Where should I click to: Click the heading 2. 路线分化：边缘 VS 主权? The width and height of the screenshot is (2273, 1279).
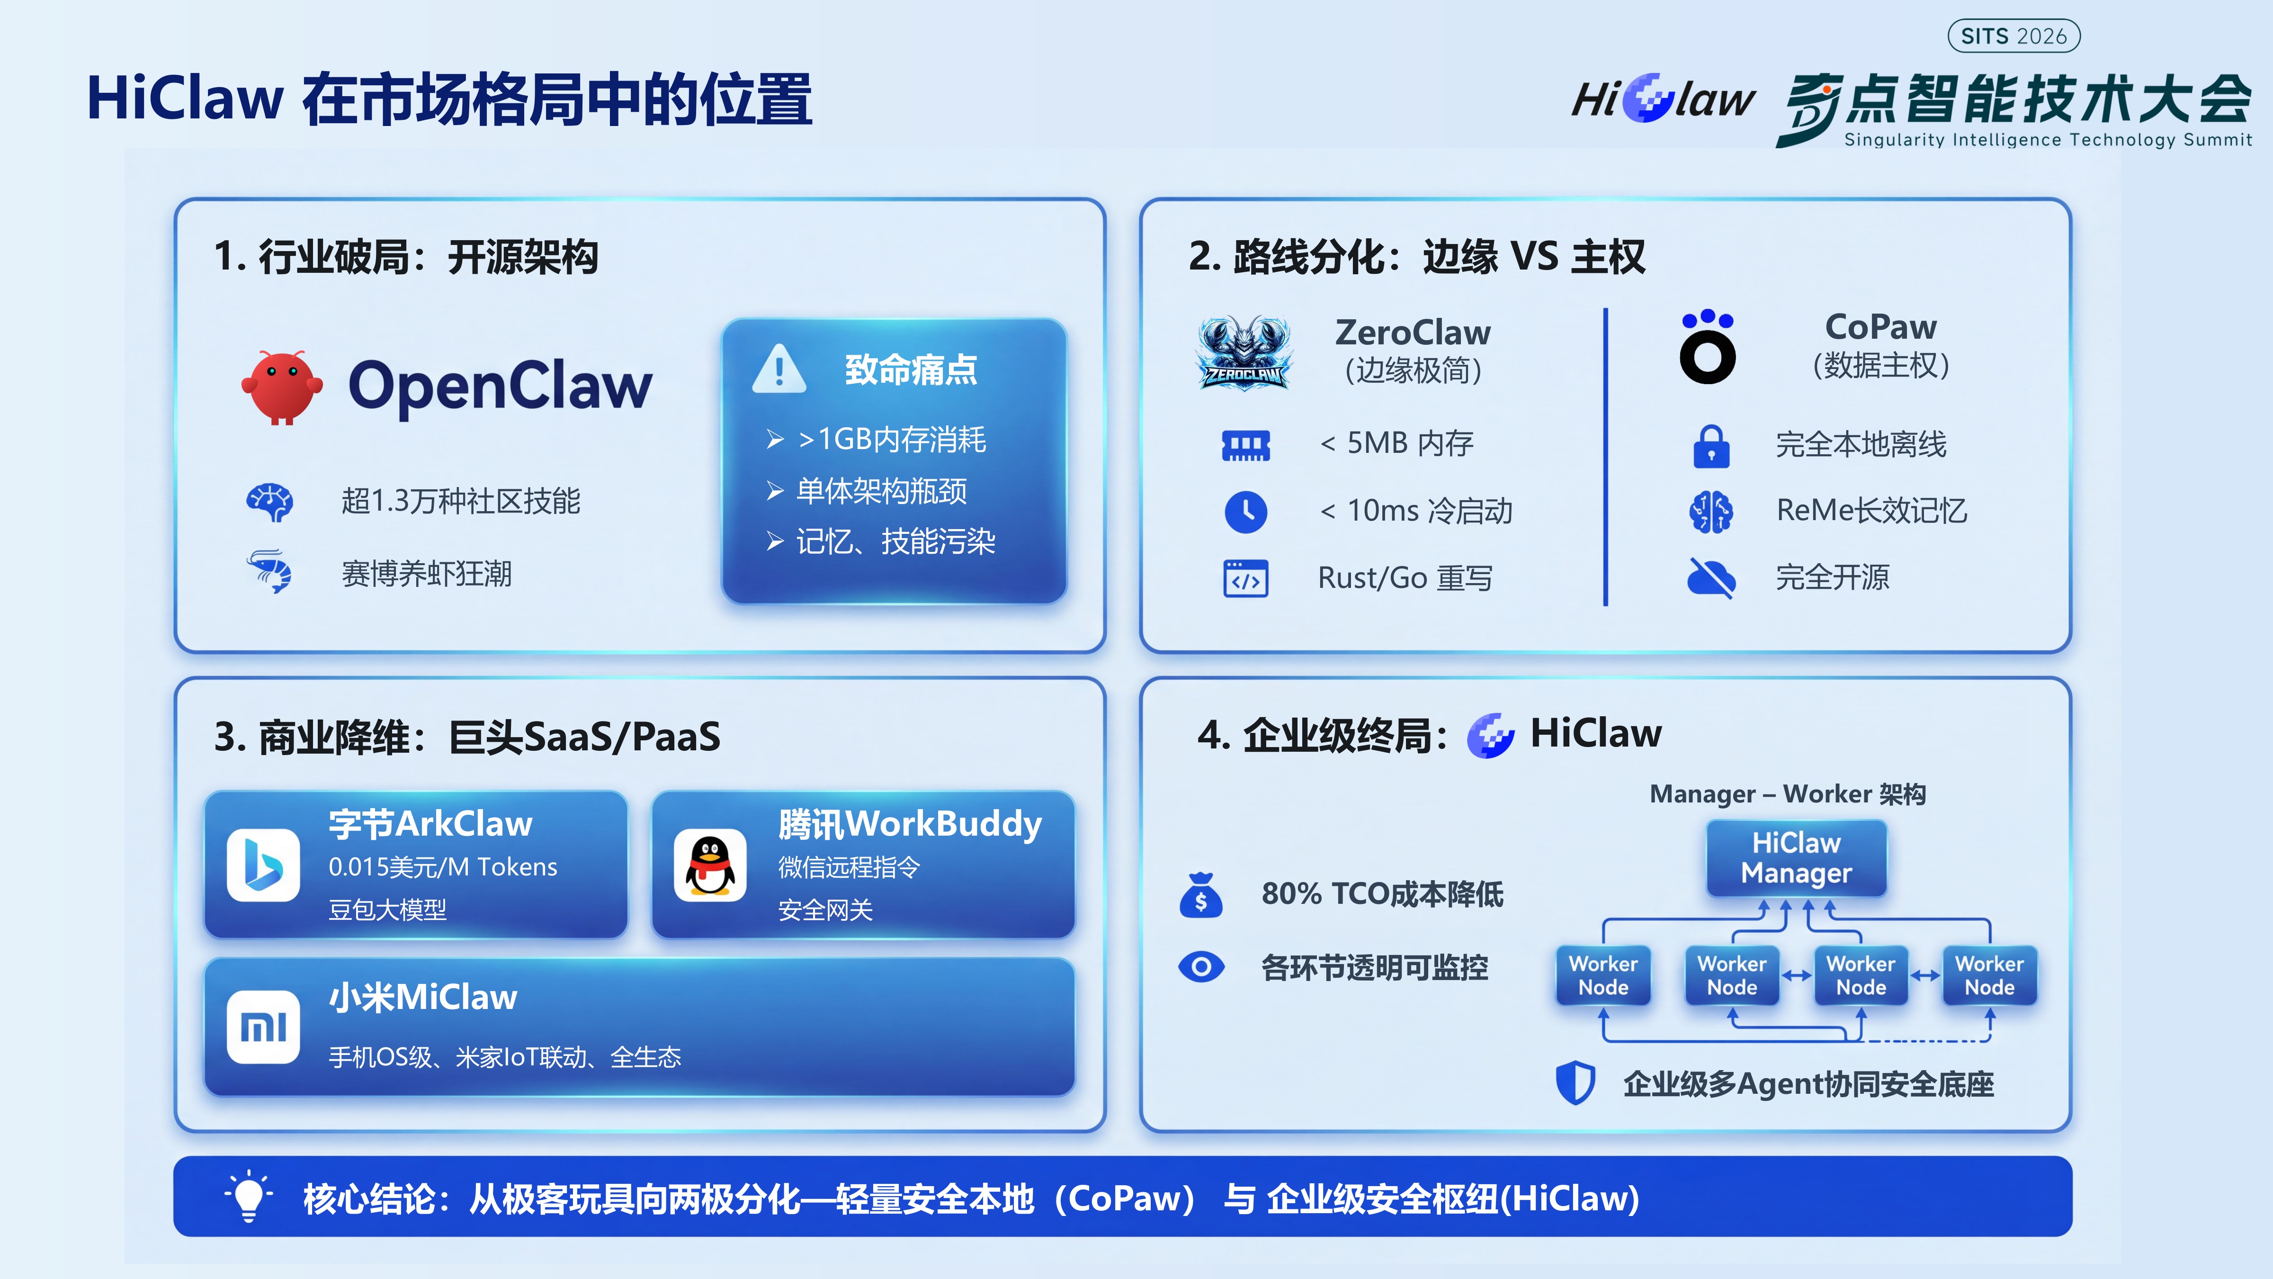click(1417, 257)
